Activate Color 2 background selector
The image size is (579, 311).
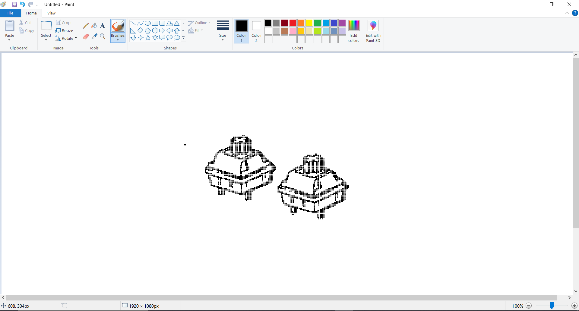pos(256,31)
